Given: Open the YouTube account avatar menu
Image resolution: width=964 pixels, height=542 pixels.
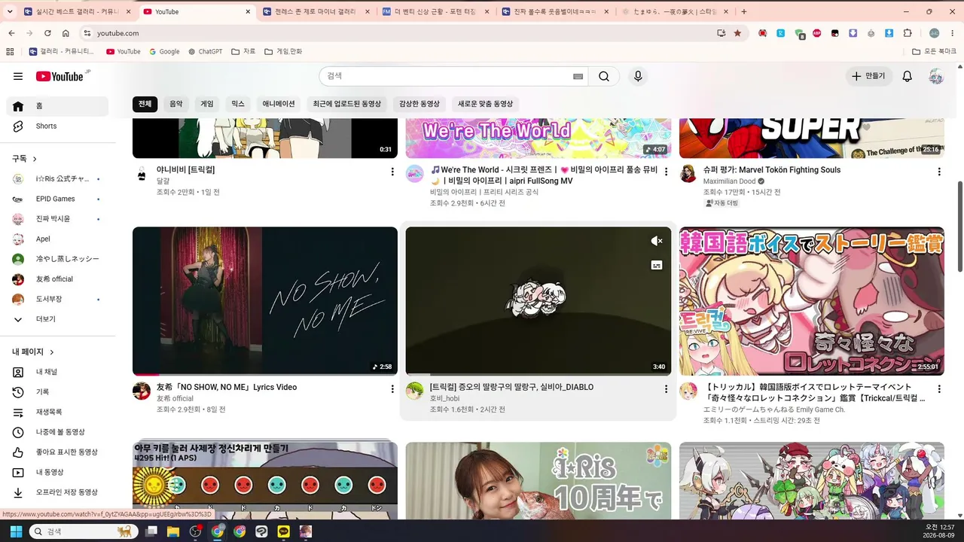Looking at the screenshot, I should pos(936,76).
